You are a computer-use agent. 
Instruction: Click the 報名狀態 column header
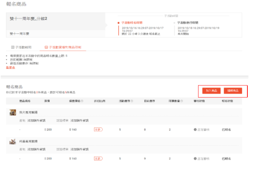pos(228,101)
